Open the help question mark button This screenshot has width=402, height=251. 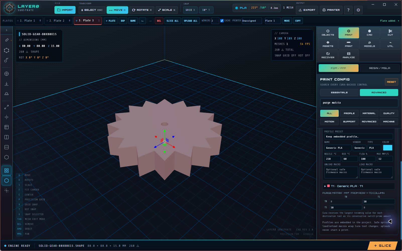348,10
